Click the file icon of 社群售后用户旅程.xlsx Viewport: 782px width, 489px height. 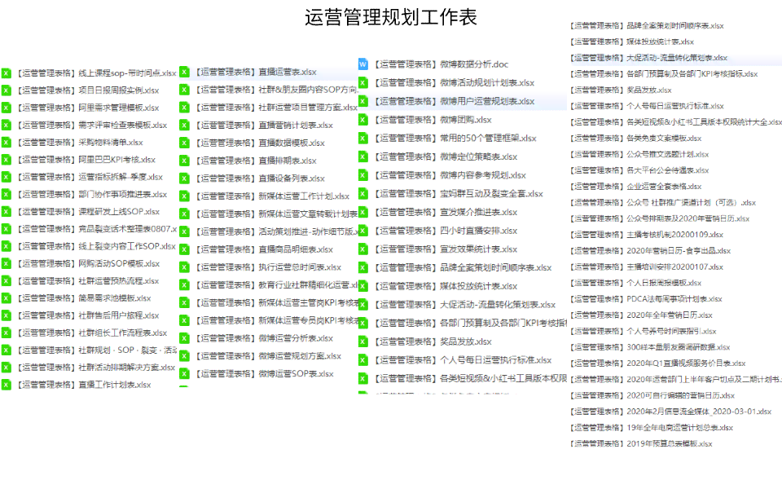point(6,315)
